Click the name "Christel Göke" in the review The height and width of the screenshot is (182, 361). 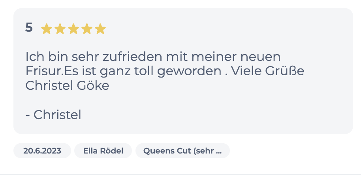click(x=67, y=85)
